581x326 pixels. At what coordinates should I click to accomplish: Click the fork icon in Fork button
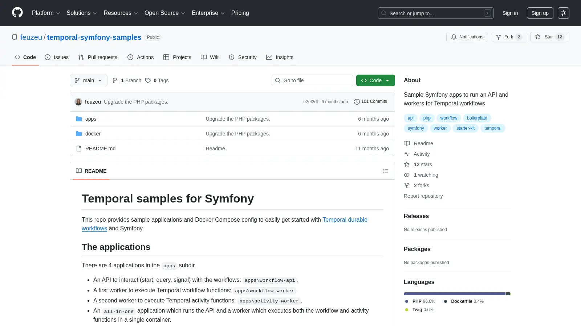pos(499,37)
